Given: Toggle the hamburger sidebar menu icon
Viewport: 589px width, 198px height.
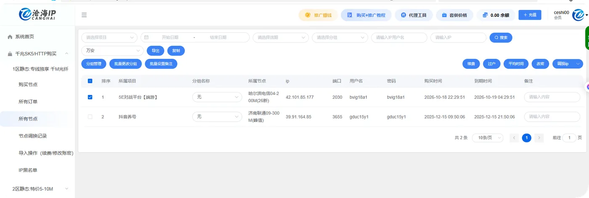Looking at the screenshot, I should point(84,15).
